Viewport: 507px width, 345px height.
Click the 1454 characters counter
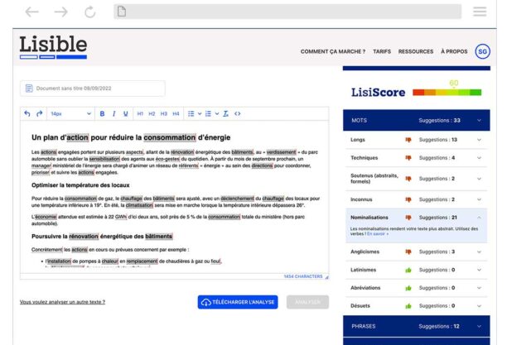(x=303, y=276)
